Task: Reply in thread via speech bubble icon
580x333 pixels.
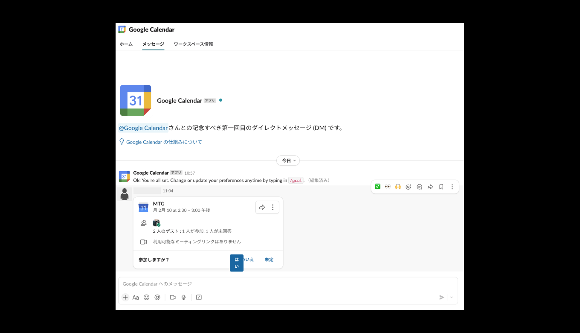Action: tap(420, 187)
